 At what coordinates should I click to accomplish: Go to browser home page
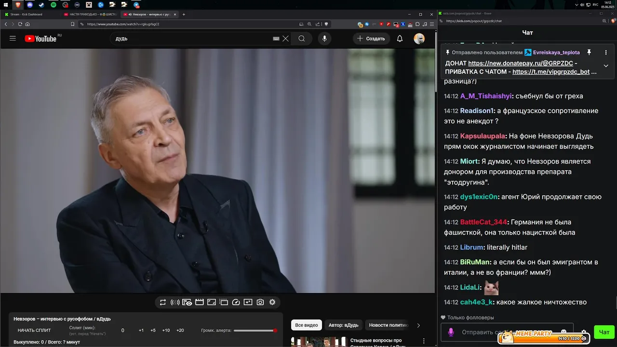click(27, 24)
